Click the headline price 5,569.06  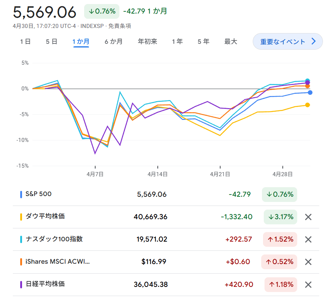44,12
